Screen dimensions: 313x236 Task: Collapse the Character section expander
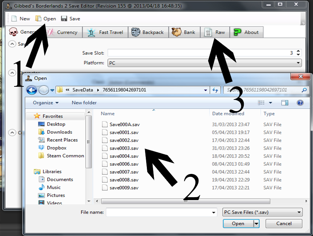click(x=12, y=73)
